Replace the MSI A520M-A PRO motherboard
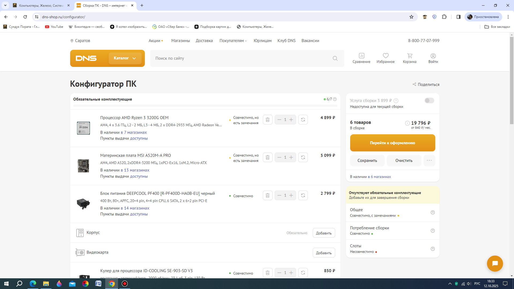This screenshot has height=289, width=514. [303, 157]
